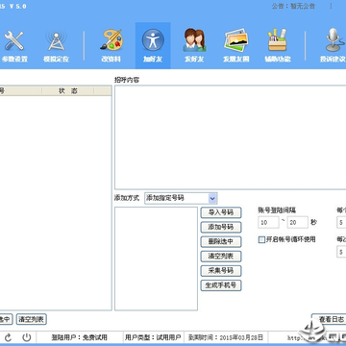This screenshot has height=346, width=346.
Task: Click the login interval maximum field showing 20
Action: 298,222
